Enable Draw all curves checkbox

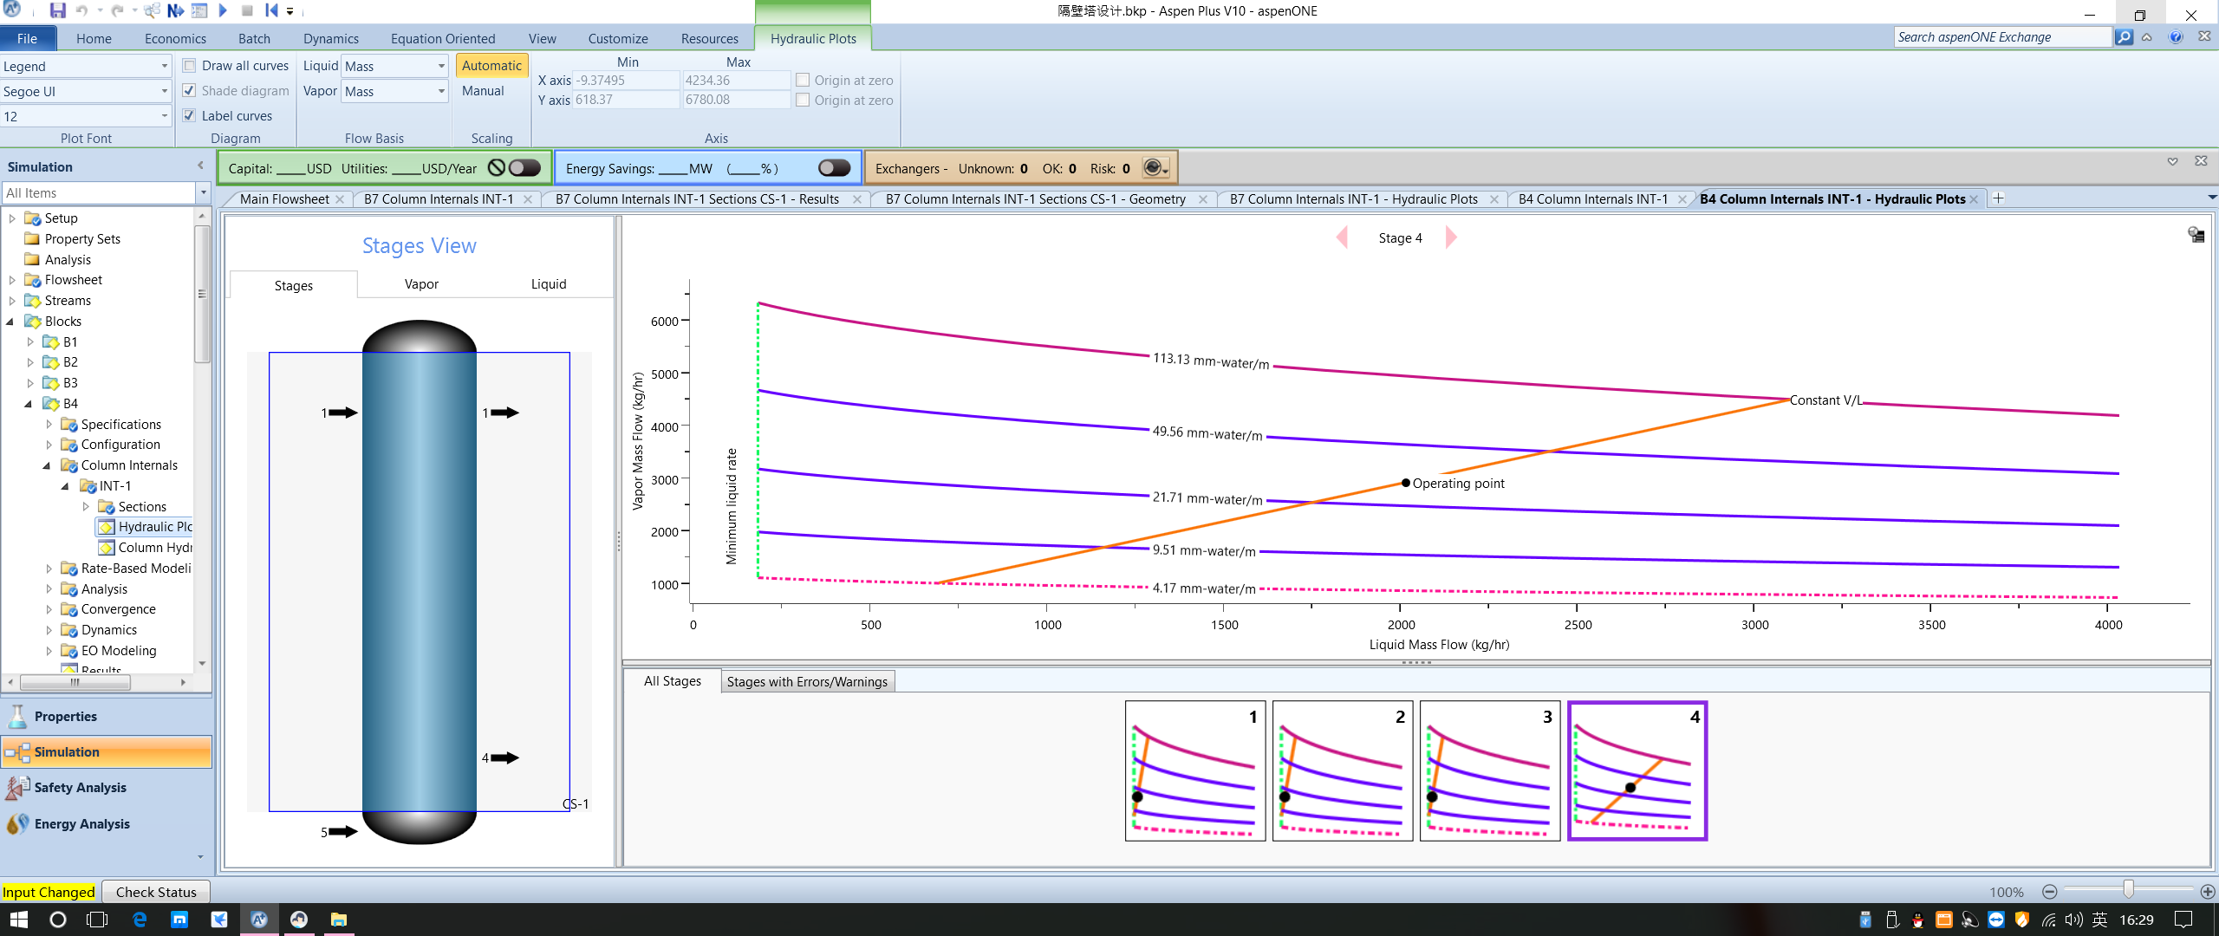(x=190, y=66)
